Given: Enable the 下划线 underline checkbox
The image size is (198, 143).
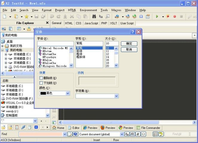Looking at the screenshot, I should (x=41, y=83).
